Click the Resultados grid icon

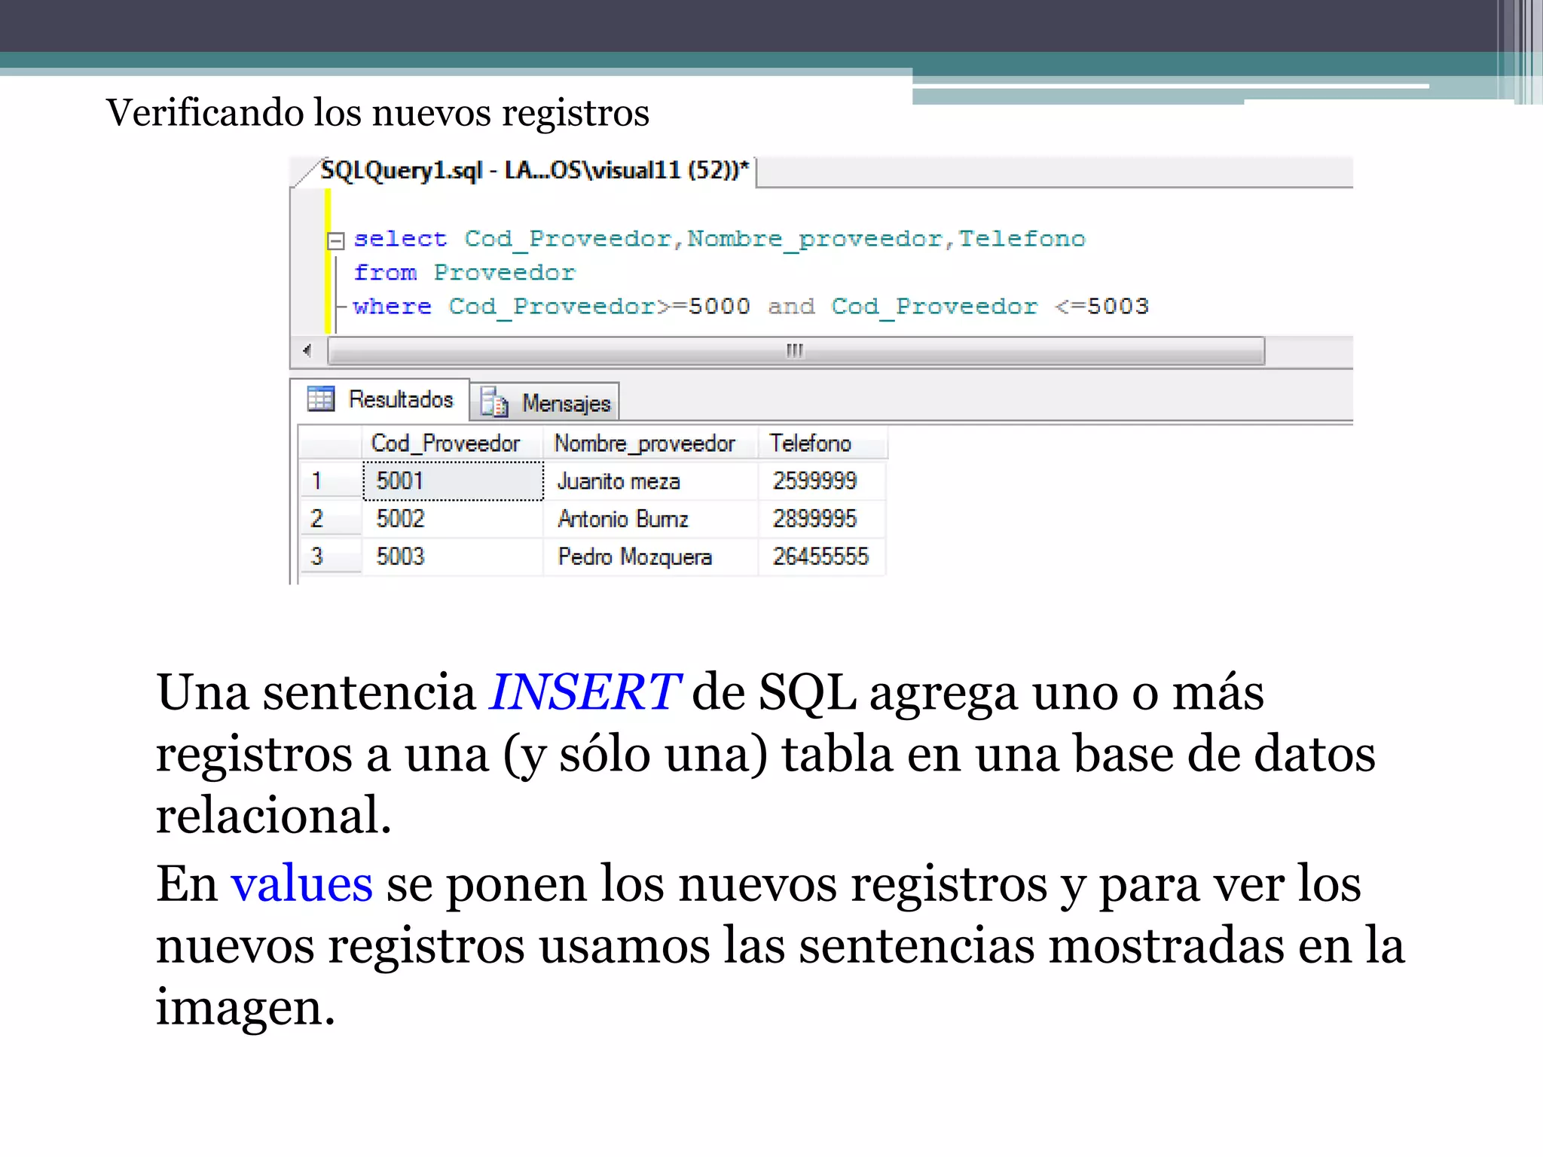tap(320, 398)
